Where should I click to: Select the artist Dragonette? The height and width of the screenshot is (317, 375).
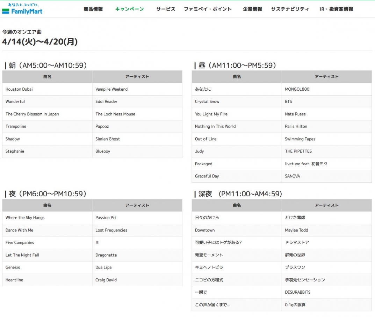pos(106,255)
